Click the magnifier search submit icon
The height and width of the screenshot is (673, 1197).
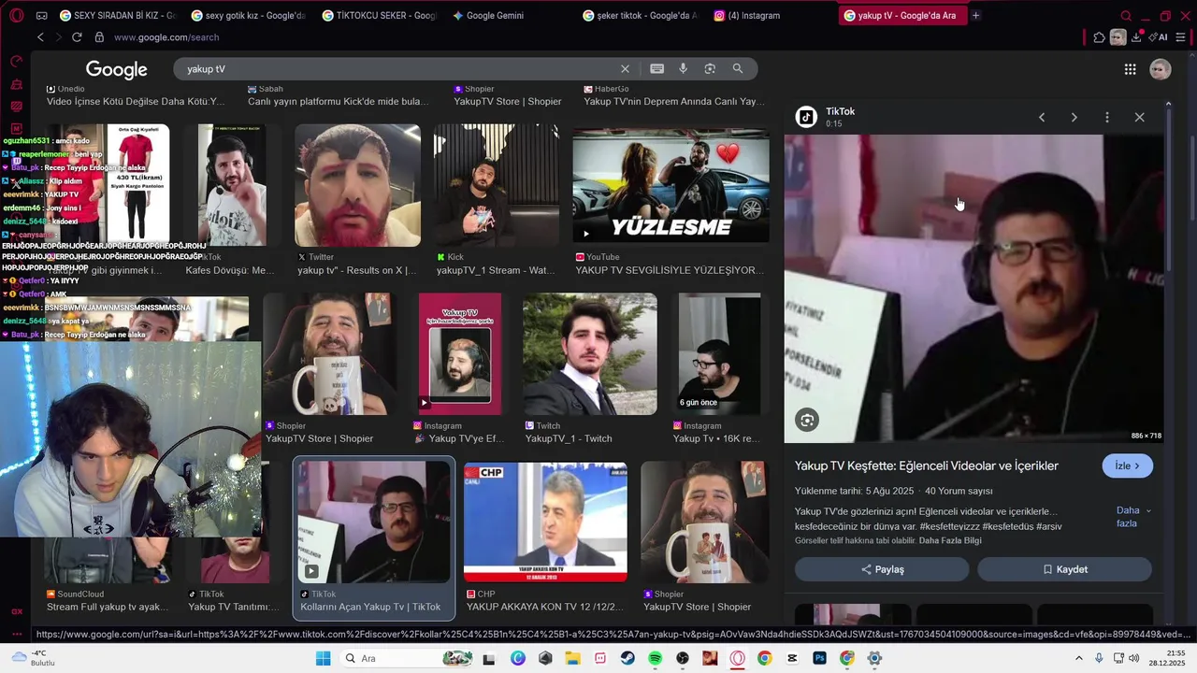pos(738,69)
